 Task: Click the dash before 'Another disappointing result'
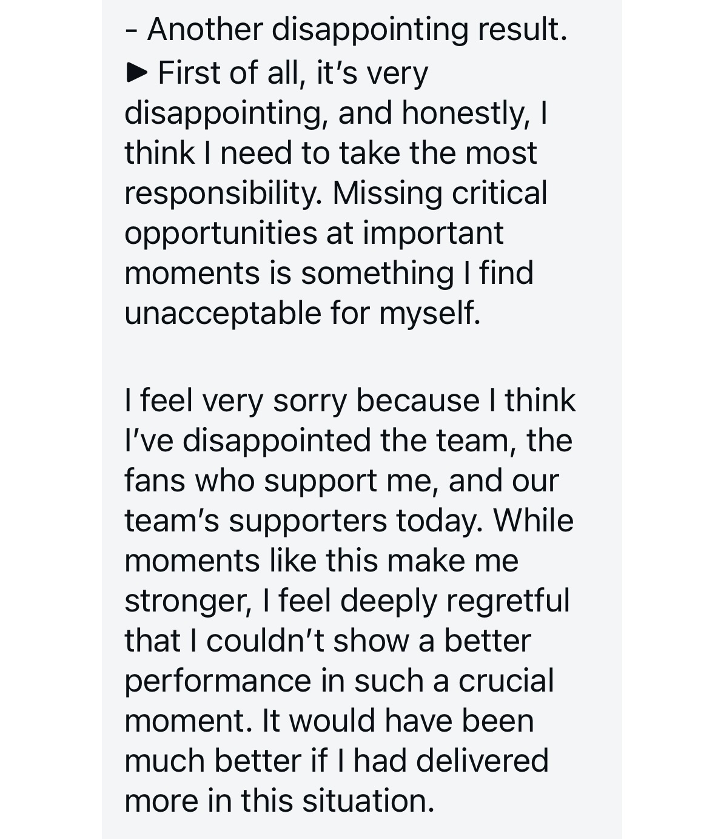[130, 31]
